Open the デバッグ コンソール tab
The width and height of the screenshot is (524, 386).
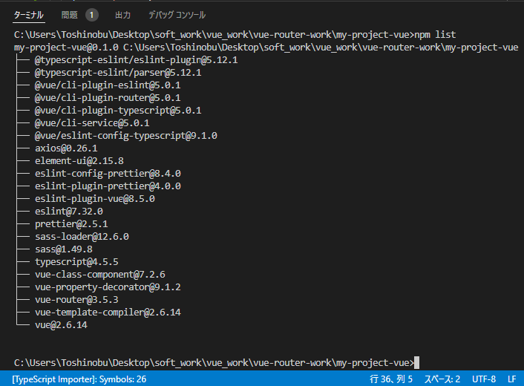(177, 15)
